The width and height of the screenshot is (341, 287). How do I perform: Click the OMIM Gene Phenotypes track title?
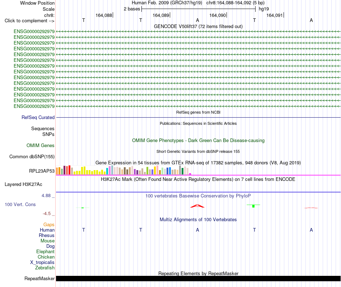(x=198, y=140)
